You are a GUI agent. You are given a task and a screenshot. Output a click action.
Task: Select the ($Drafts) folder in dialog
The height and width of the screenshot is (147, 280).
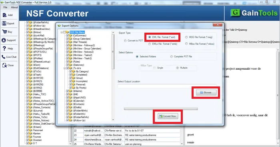click(x=77, y=107)
